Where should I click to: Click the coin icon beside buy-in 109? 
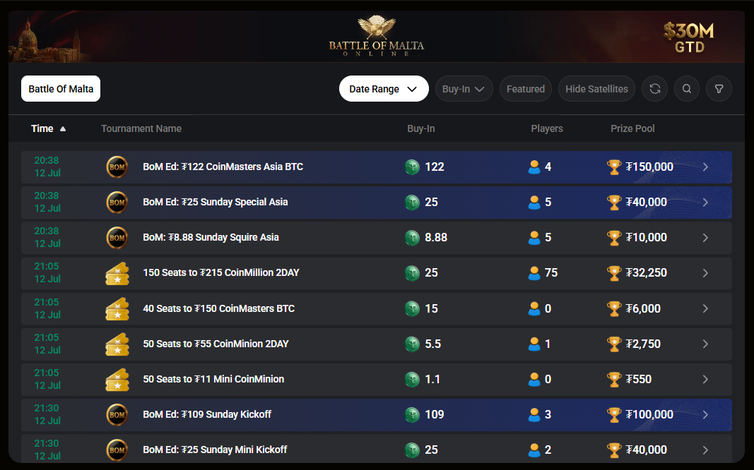tap(412, 415)
